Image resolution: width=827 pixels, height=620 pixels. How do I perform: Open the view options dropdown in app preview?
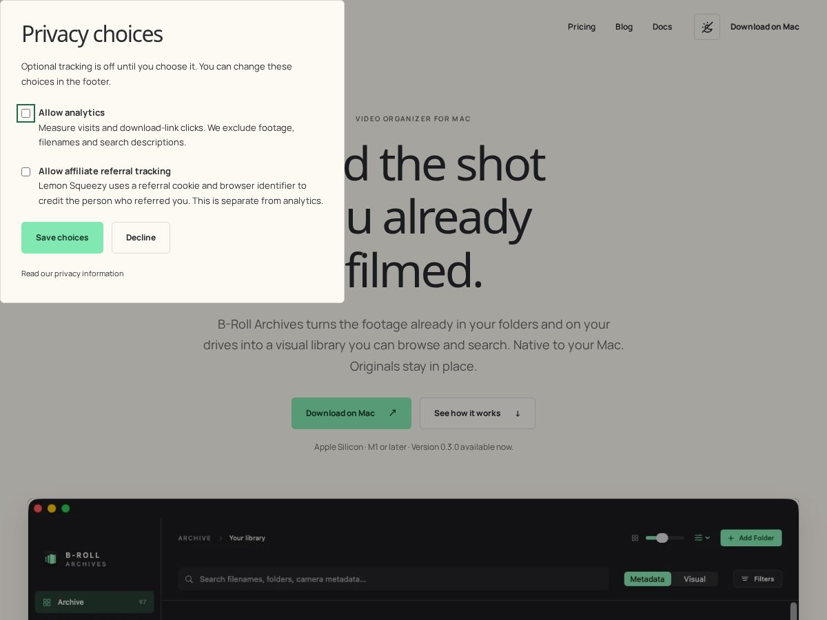(x=702, y=538)
